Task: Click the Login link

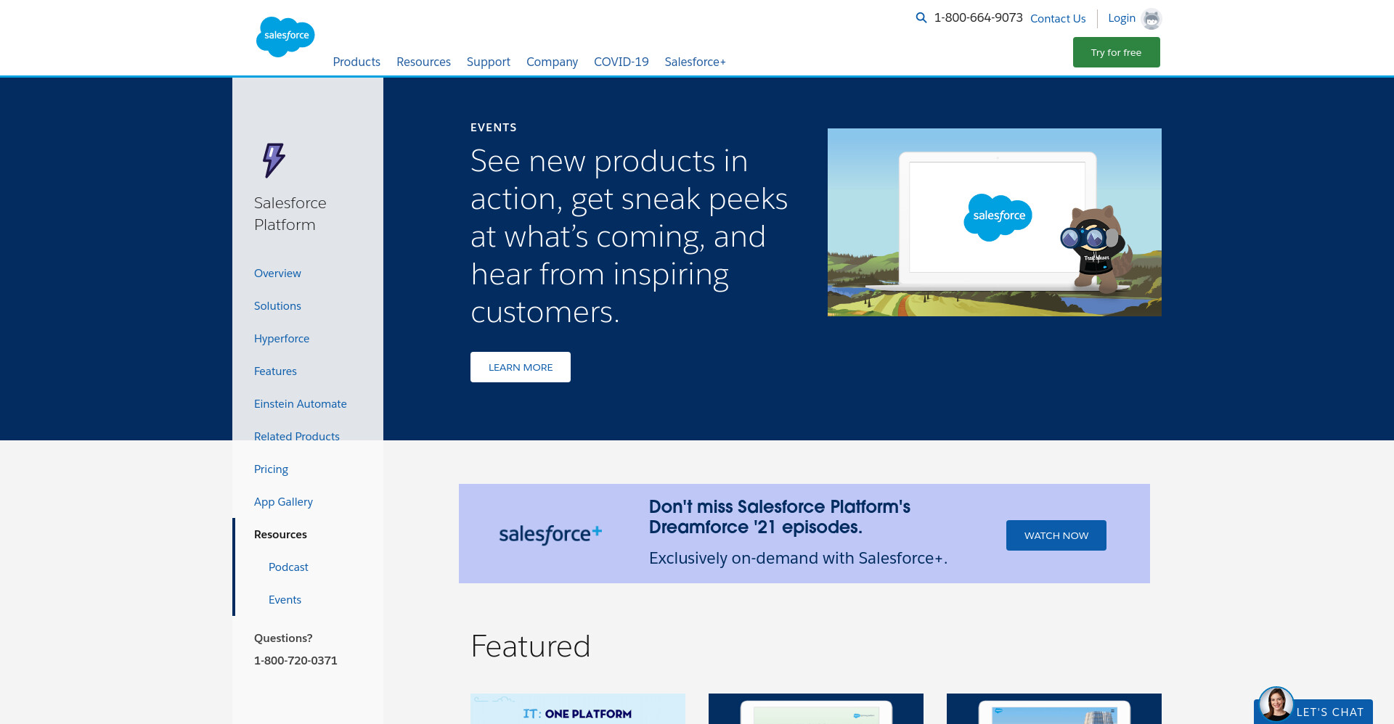Action: point(1121,18)
